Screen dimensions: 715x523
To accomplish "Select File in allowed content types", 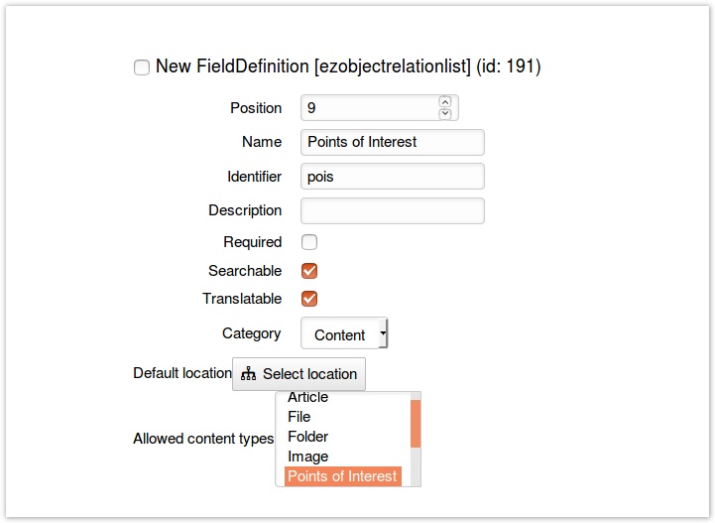I will 299,417.
